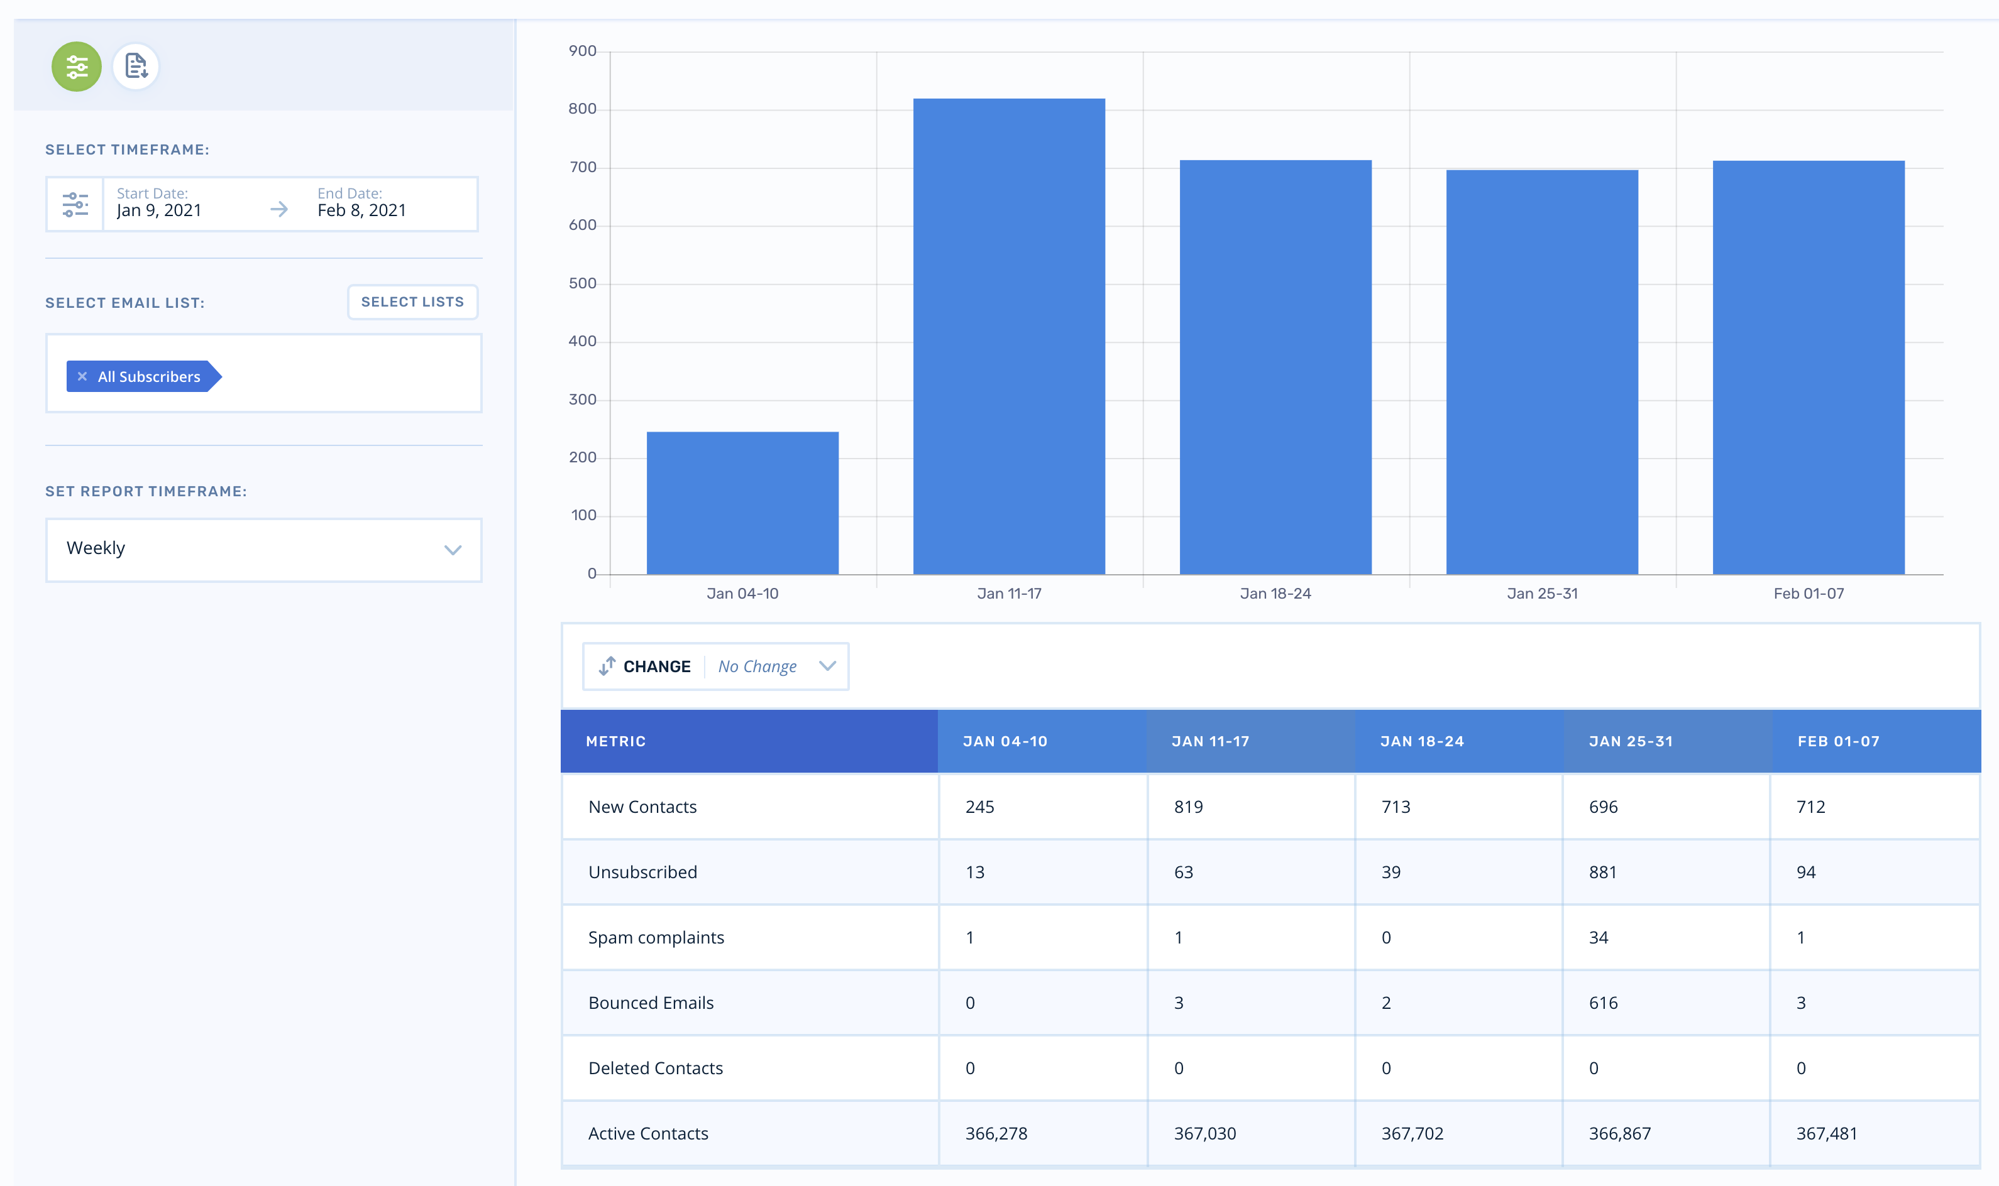The image size is (1999, 1186).
Task: Click the Jan 04-10 chart bar
Action: click(x=742, y=503)
